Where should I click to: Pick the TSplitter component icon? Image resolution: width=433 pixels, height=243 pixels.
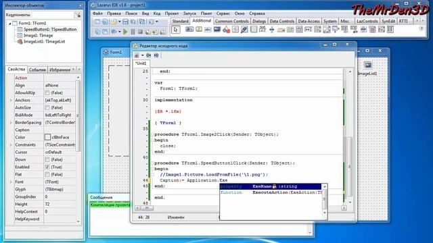272,29
